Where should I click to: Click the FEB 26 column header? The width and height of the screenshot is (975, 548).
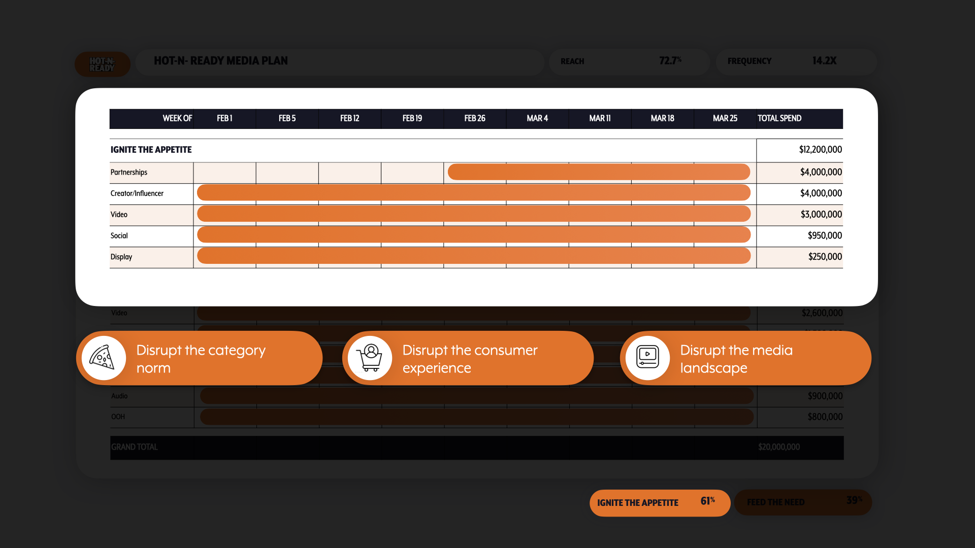coord(475,119)
